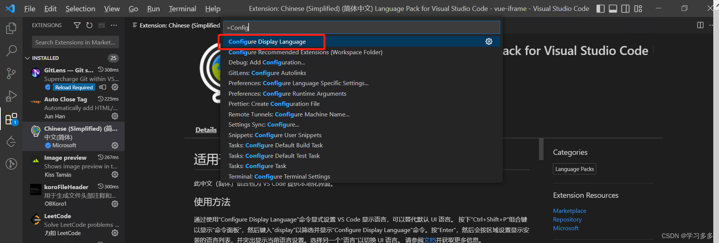
Task: Open Customize Layout icon in title bar
Action: pos(638,9)
